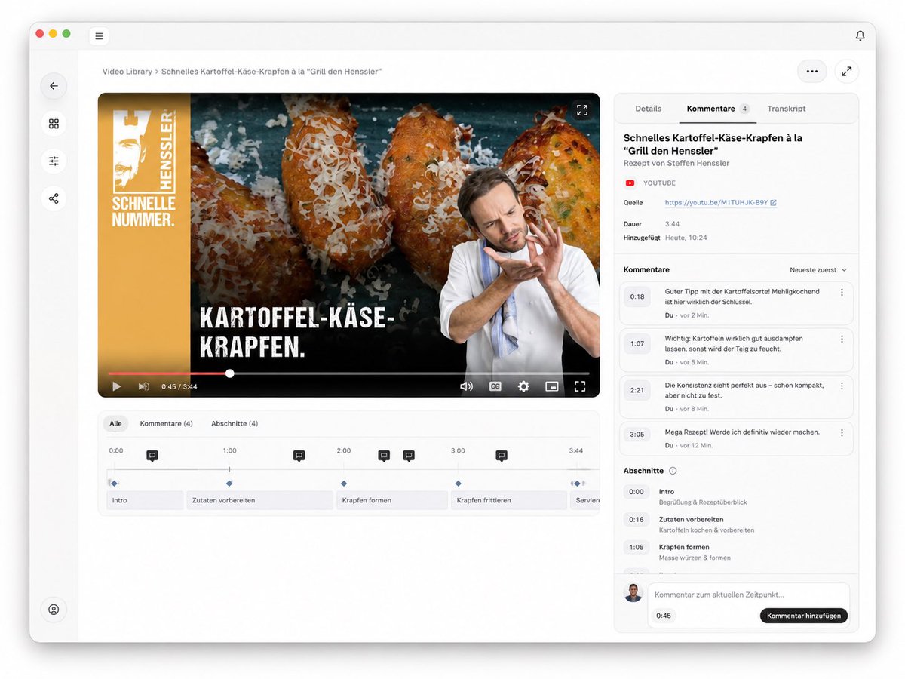Switch to the Transkript tab
The height and width of the screenshot is (679, 905).
coord(787,109)
